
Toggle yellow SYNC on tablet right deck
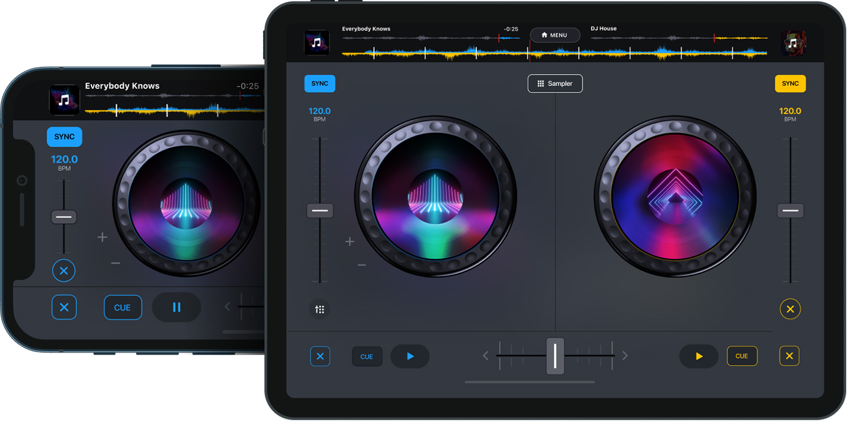pos(790,84)
